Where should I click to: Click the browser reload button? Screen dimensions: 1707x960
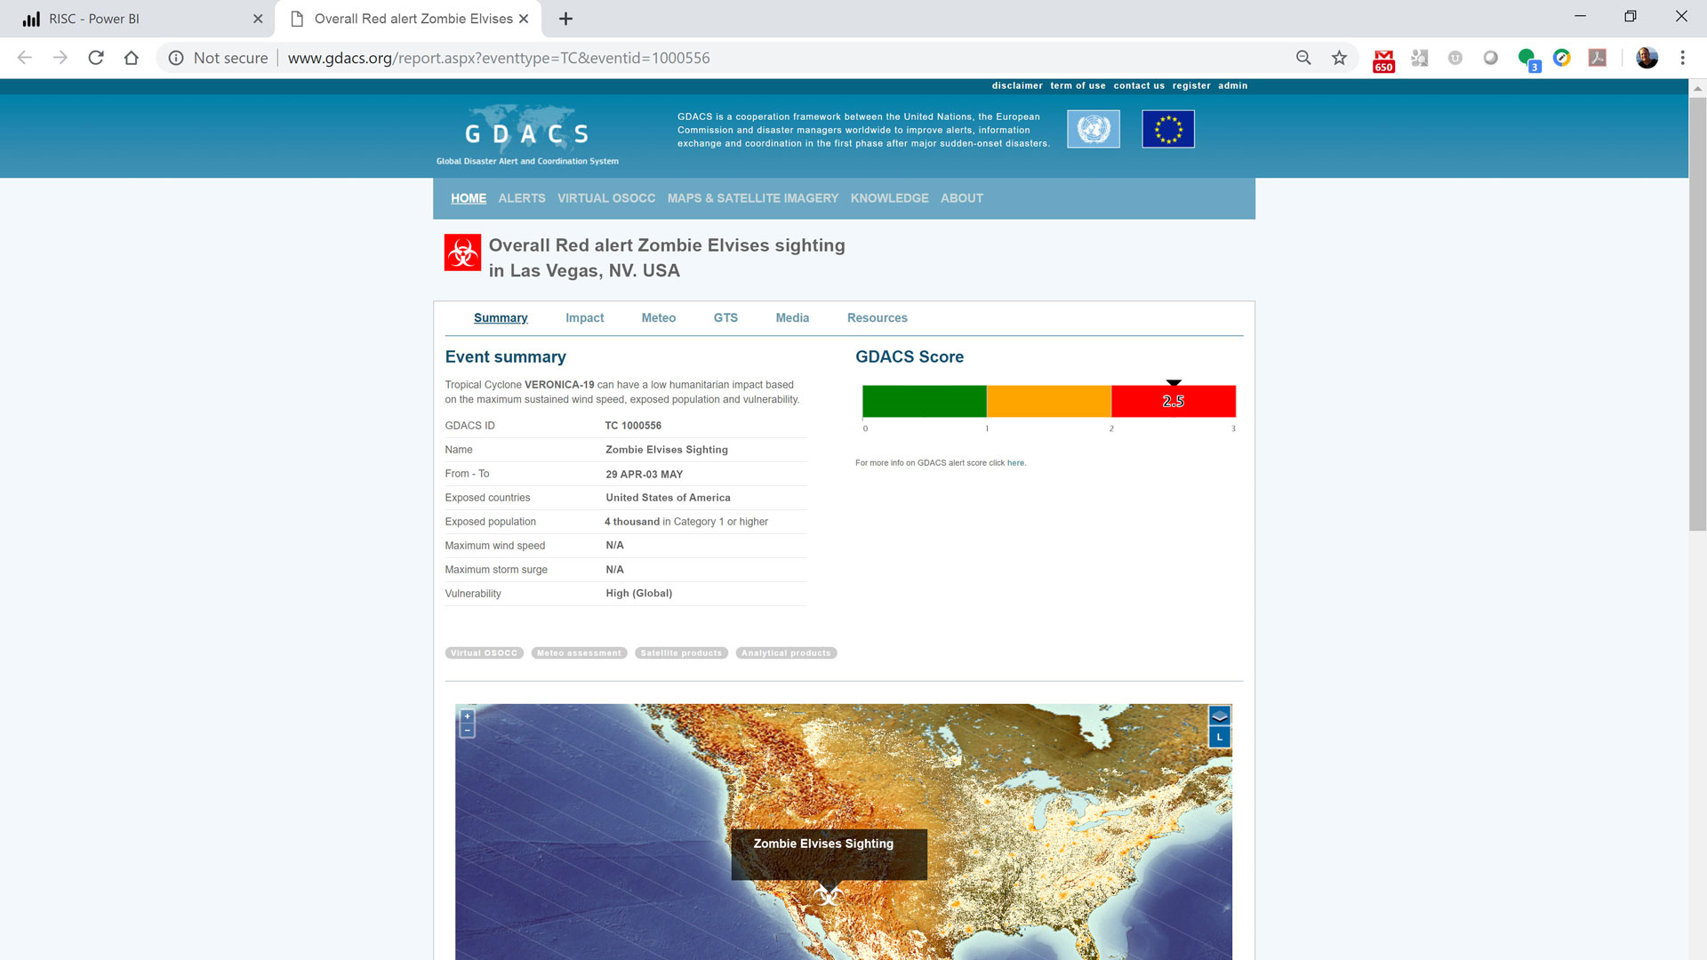point(96,58)
